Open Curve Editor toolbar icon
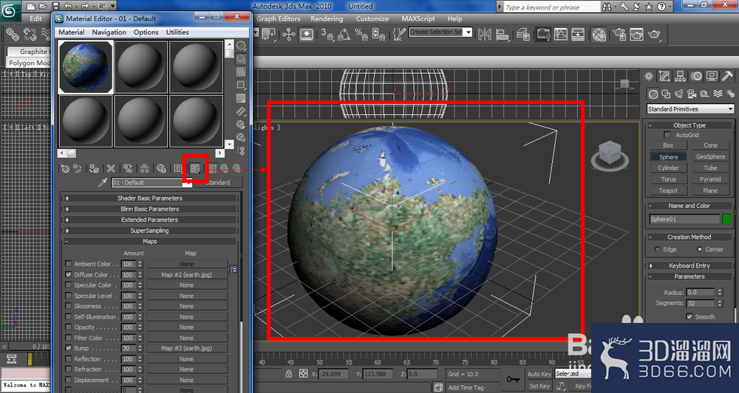 point(560,35)
